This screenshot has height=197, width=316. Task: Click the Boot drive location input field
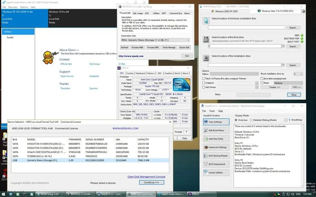tap(244, 46)
